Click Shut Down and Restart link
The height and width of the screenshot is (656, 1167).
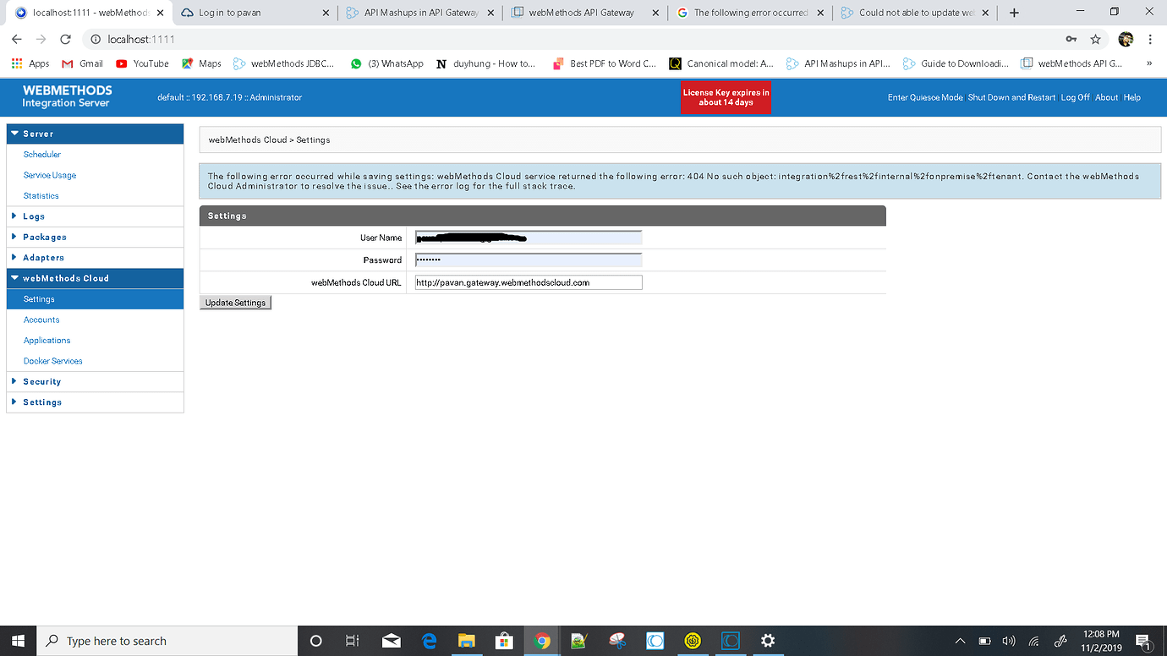[x=1011, y=97]
